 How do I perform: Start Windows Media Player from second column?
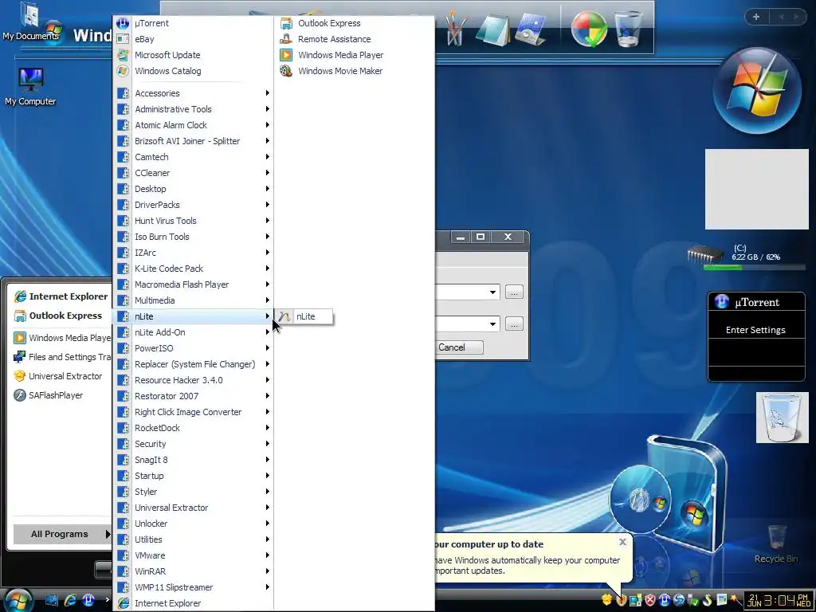(354, 55)
